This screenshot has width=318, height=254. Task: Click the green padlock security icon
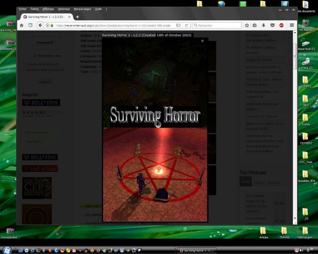(x=52, y=25)
